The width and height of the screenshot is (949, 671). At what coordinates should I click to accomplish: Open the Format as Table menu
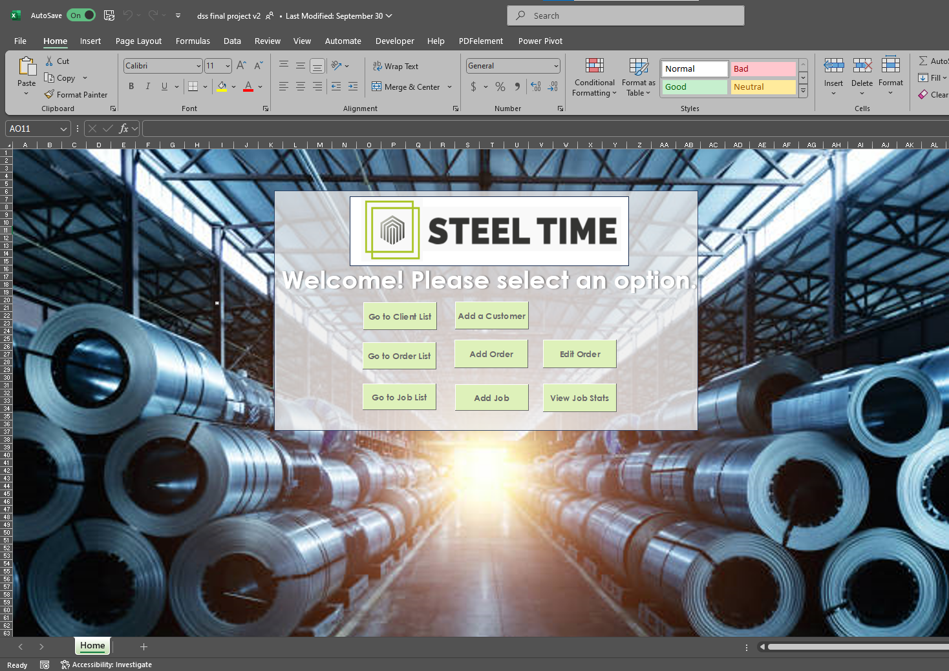click(x=639, y=77)
